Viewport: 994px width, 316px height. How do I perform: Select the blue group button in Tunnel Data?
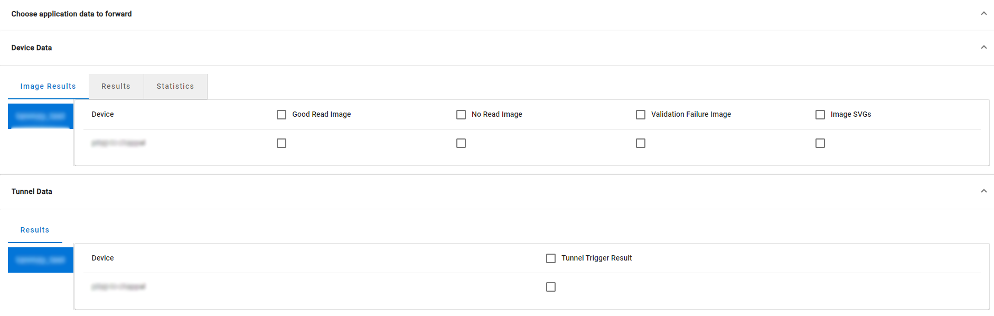click(41, 260)
